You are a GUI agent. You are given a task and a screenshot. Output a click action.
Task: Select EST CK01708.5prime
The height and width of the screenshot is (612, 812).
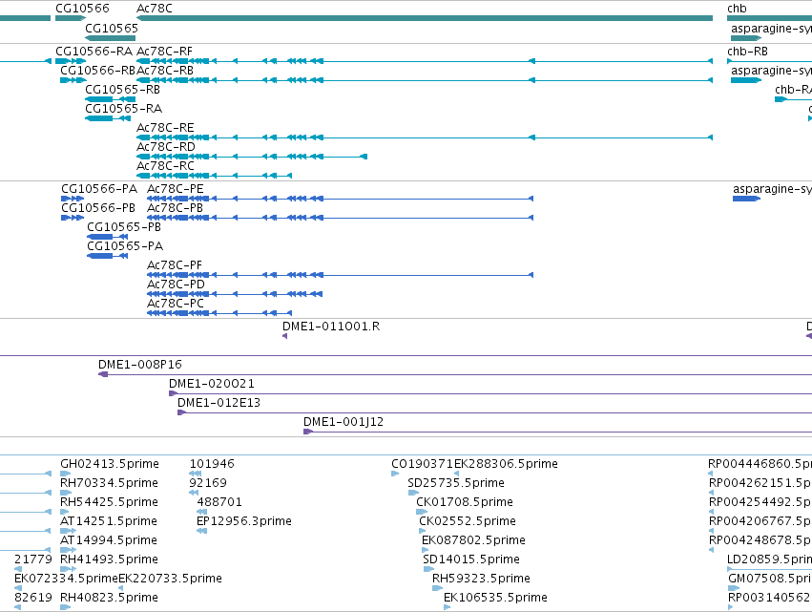[422, 512]
